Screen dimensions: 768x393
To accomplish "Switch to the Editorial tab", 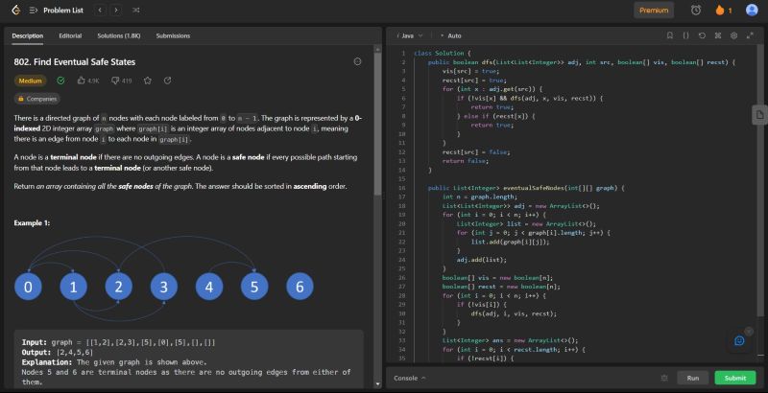I will (x=70, y=35).
